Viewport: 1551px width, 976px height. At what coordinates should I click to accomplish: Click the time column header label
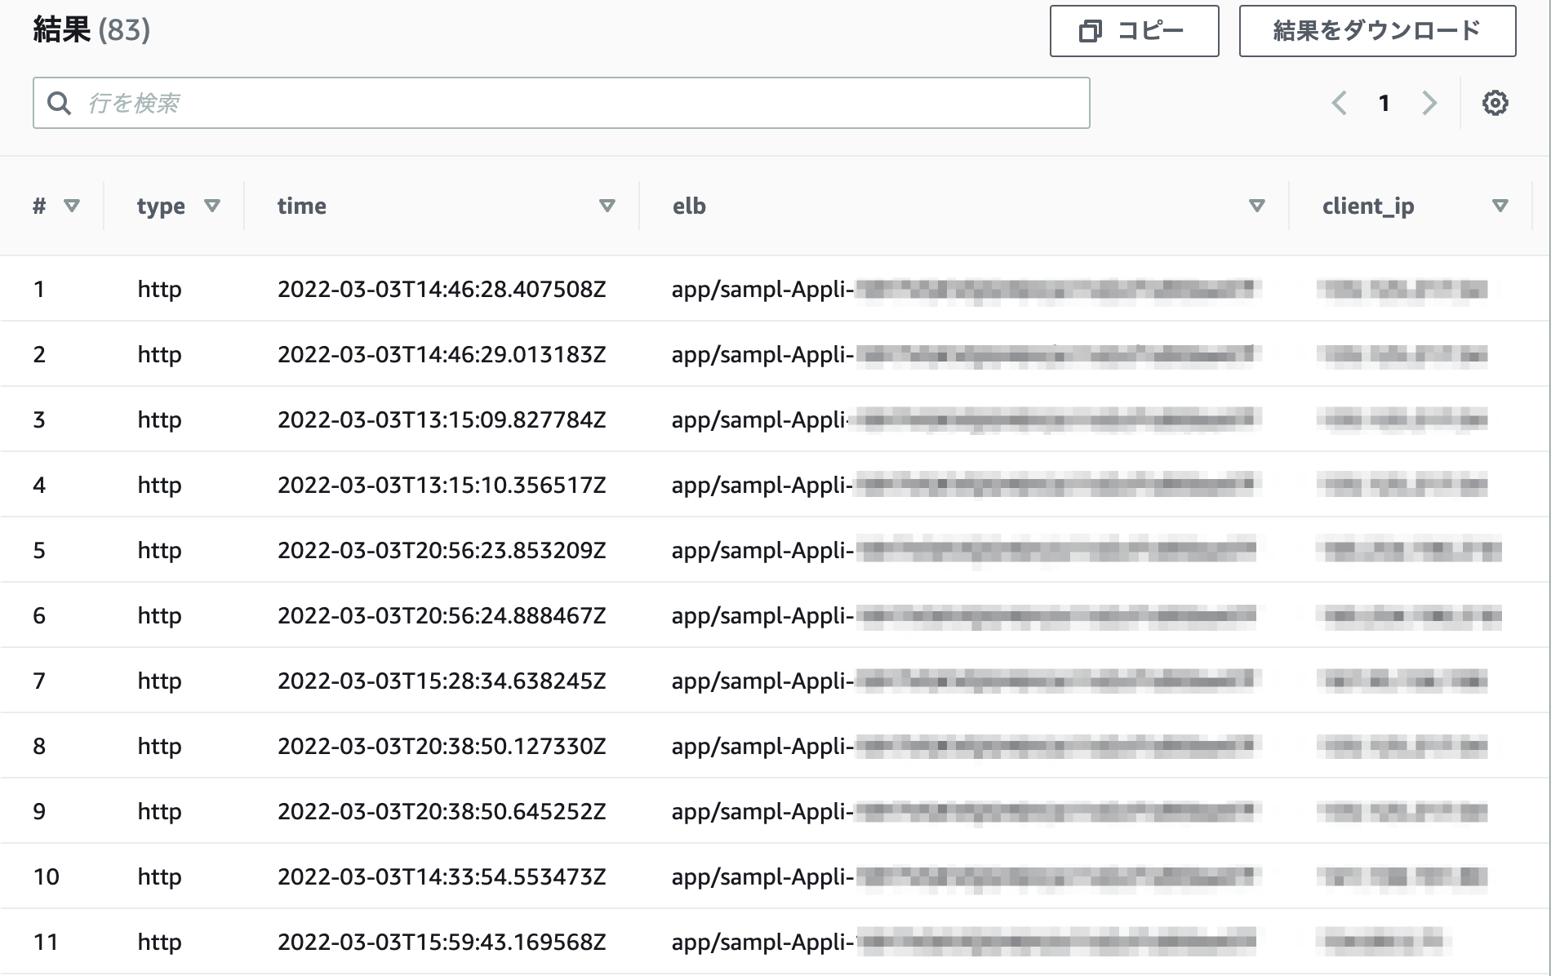coord(301,206)
